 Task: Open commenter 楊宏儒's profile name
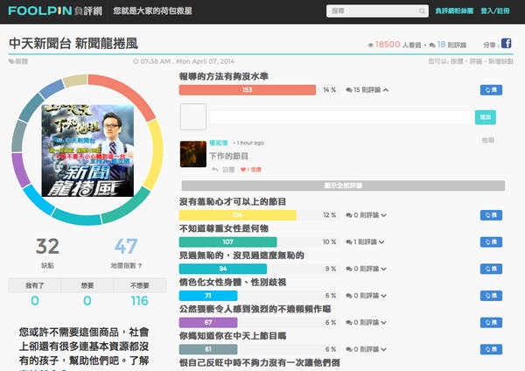coord(218,143)
